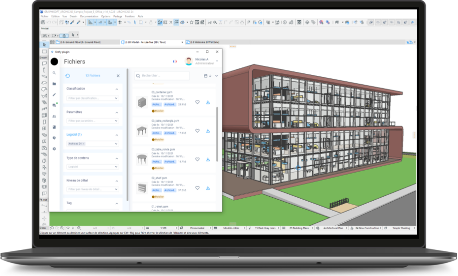
Task: Click the file list vertical scrollbar
Action: tap(217, 133)
